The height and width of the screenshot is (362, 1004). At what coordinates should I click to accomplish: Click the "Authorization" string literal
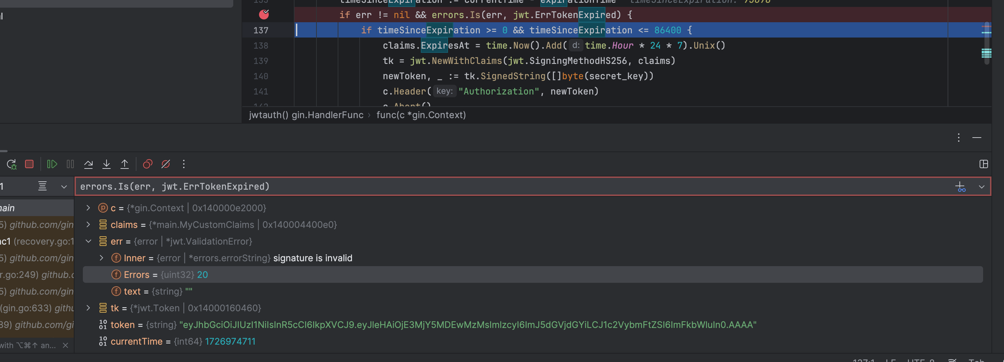pos(499,91)
